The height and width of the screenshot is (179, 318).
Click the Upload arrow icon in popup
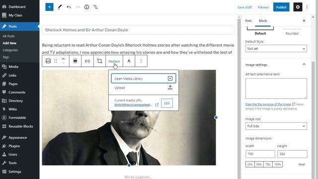click(x=170, y=88)
